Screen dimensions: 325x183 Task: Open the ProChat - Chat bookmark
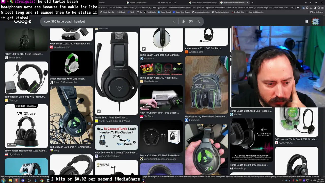(x=238, y=12)
